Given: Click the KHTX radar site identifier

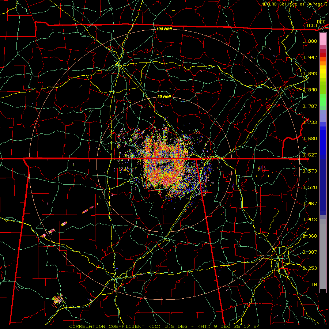Looking at the screenshot, I should point(204,326).
